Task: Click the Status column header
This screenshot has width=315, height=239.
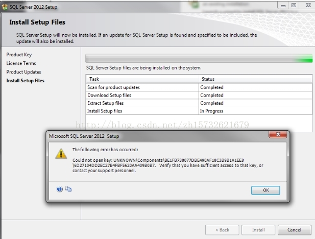Action: pyautogui.click(x=255, y=79)
